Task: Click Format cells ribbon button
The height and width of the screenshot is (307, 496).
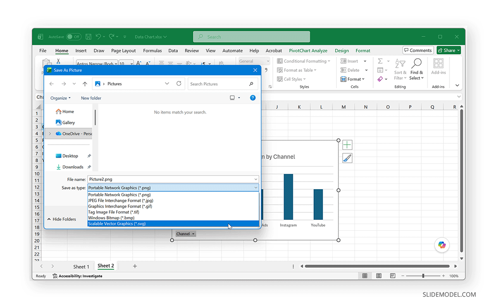Action: point(353,79)
